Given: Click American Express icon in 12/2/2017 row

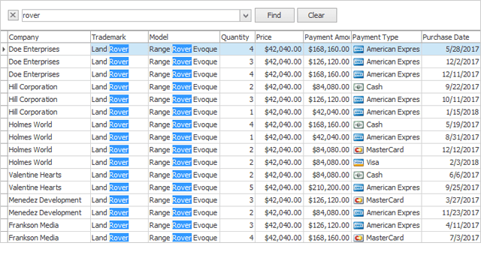Looking at the screenshot, I should click(x=358, y=61).
